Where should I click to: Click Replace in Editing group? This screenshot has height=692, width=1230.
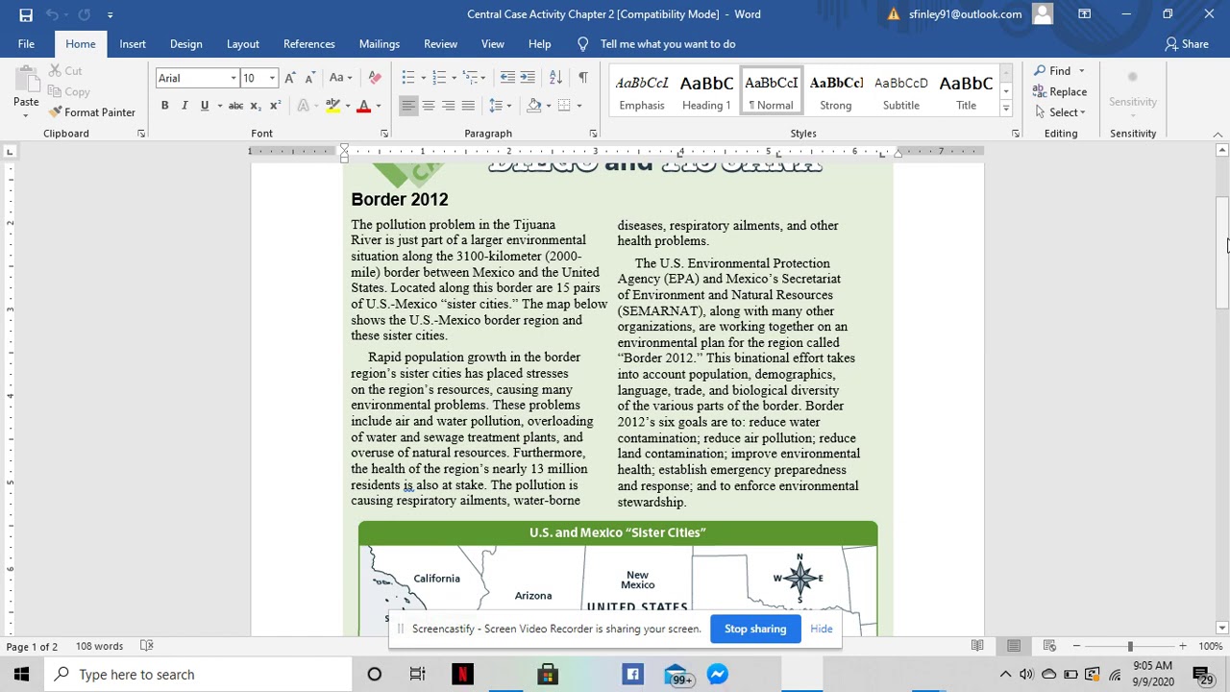[1060, 92]
